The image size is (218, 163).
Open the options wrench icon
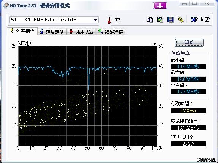coord(181,20)
